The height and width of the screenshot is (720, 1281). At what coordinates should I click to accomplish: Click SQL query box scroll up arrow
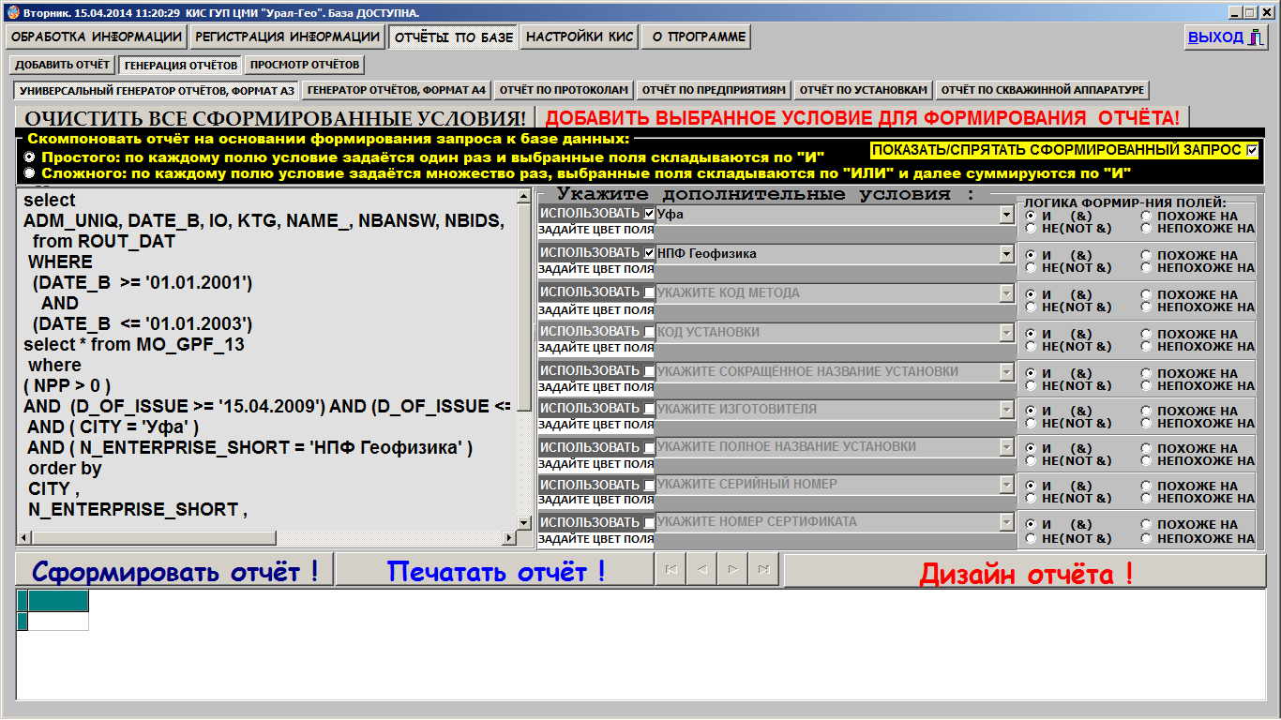(524, 197)
